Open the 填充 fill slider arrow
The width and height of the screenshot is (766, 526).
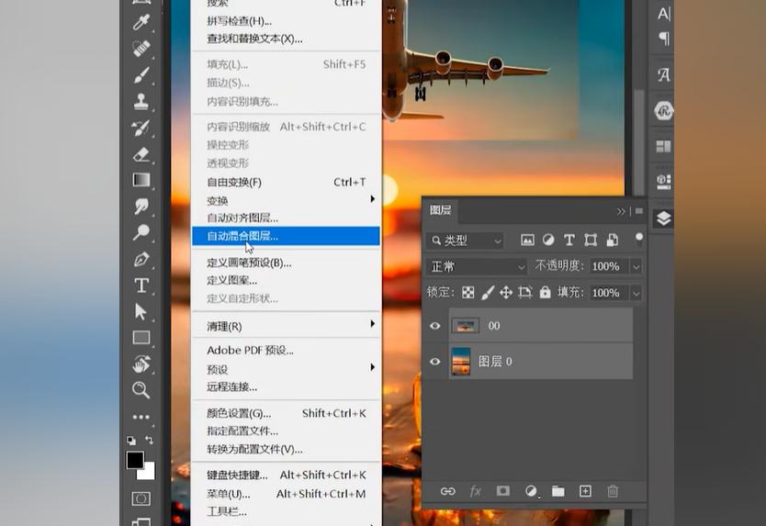click(x=636, y=293)
